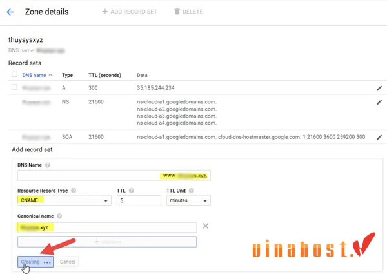Viewport: 387px width, 274px height.
Task: Edit the SOA record with pencil icon
Action: pos(379,137)
